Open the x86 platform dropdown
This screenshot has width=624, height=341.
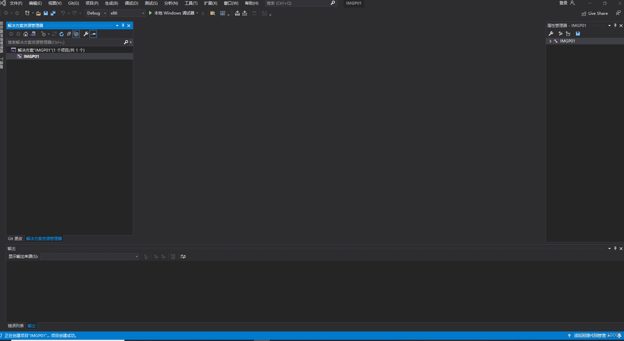(x=127, y=13)
